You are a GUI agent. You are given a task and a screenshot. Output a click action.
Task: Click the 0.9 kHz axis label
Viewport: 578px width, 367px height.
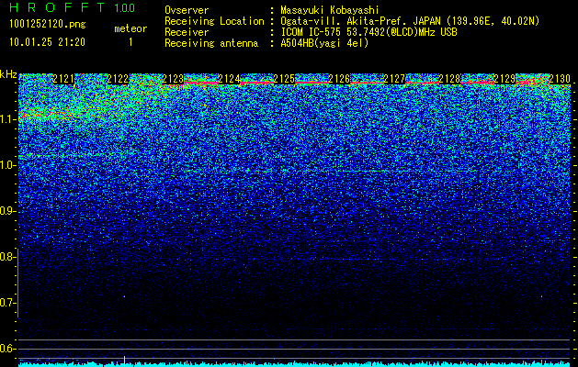click(7, 211)
